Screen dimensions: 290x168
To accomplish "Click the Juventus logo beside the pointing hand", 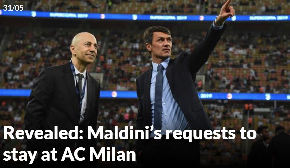I will point(233,18).
